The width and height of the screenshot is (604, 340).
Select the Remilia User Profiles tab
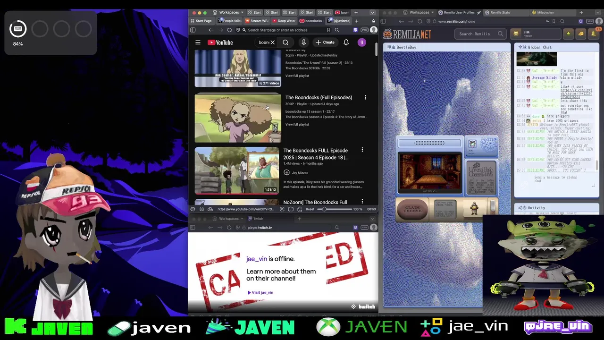459,12
